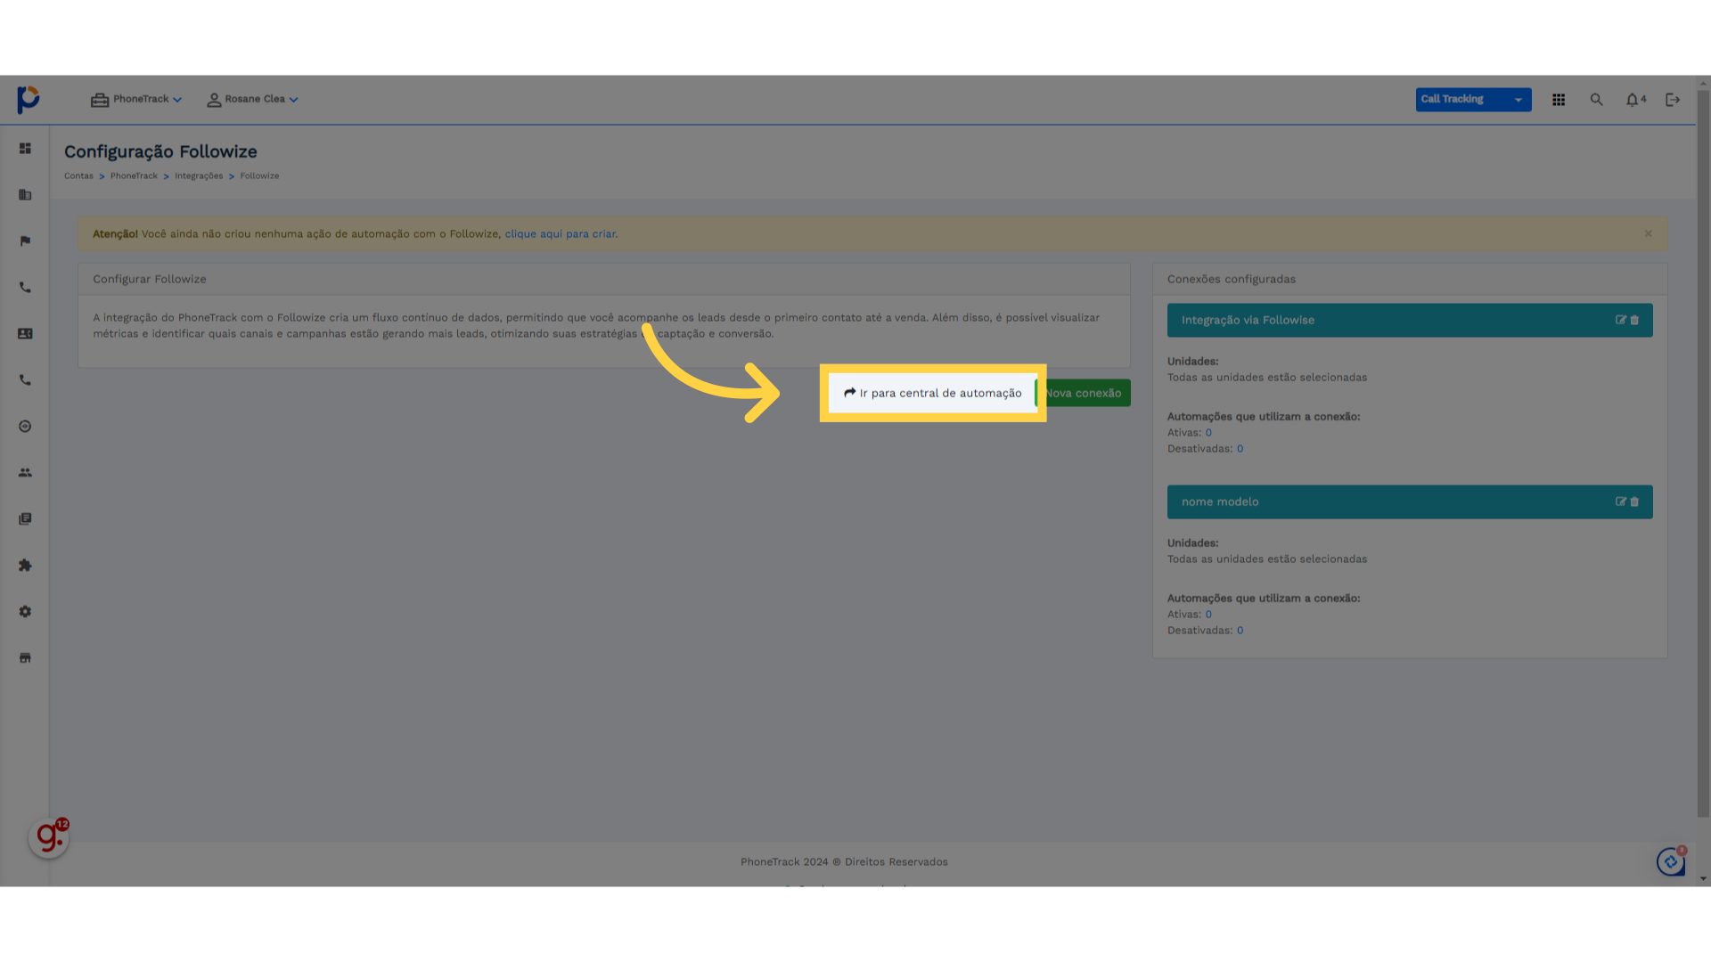Expand the PhoneTrack account dropdown

[x=136, y=100]
